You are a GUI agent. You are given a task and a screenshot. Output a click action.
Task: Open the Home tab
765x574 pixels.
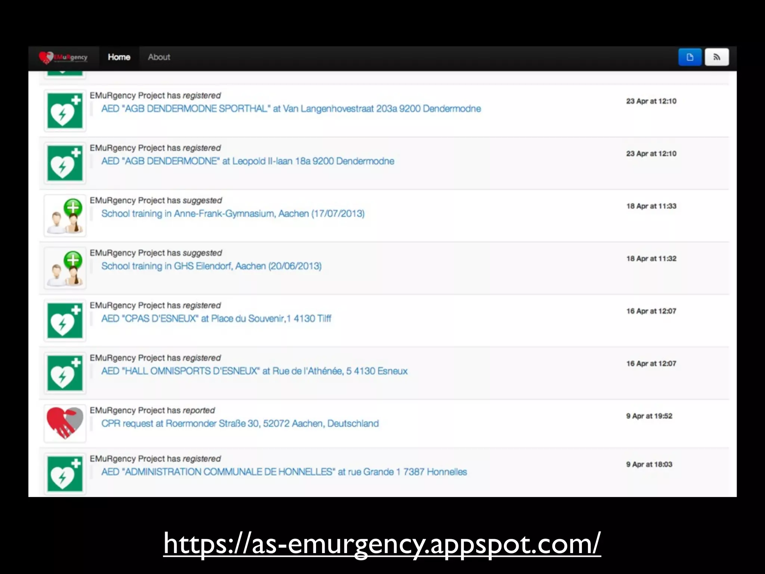[x=119, y=57]
